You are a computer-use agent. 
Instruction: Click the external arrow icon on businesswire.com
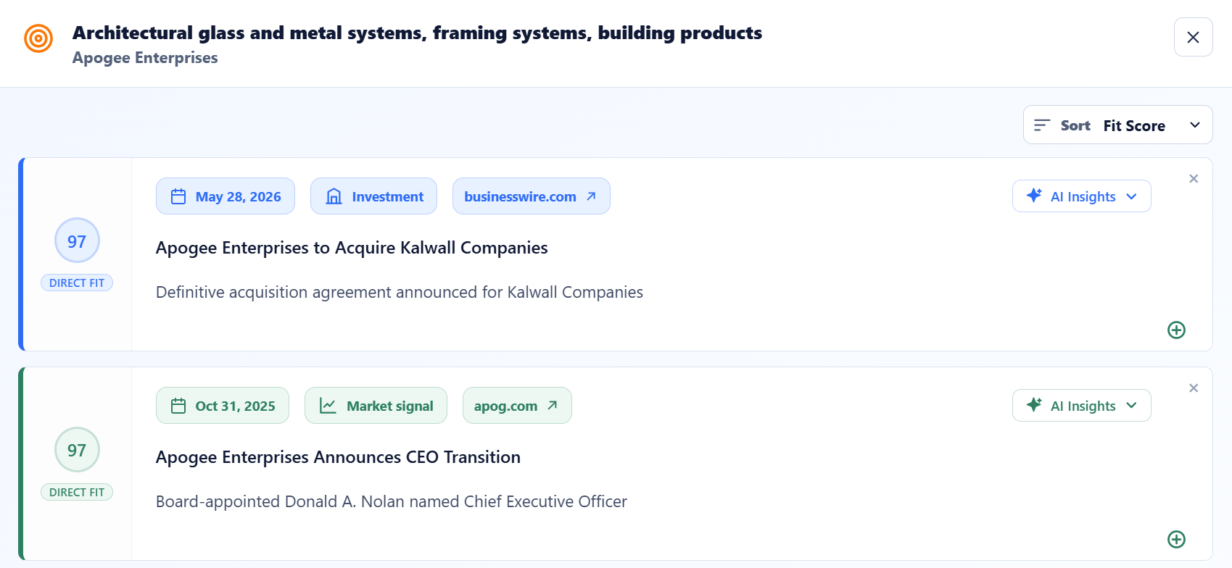(x=591, y=196)
